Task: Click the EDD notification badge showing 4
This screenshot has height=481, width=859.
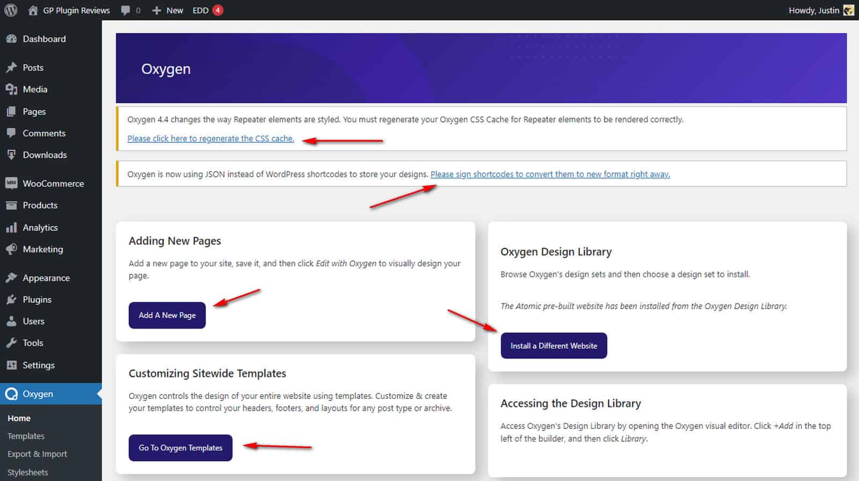Action: tap(218, 10)
